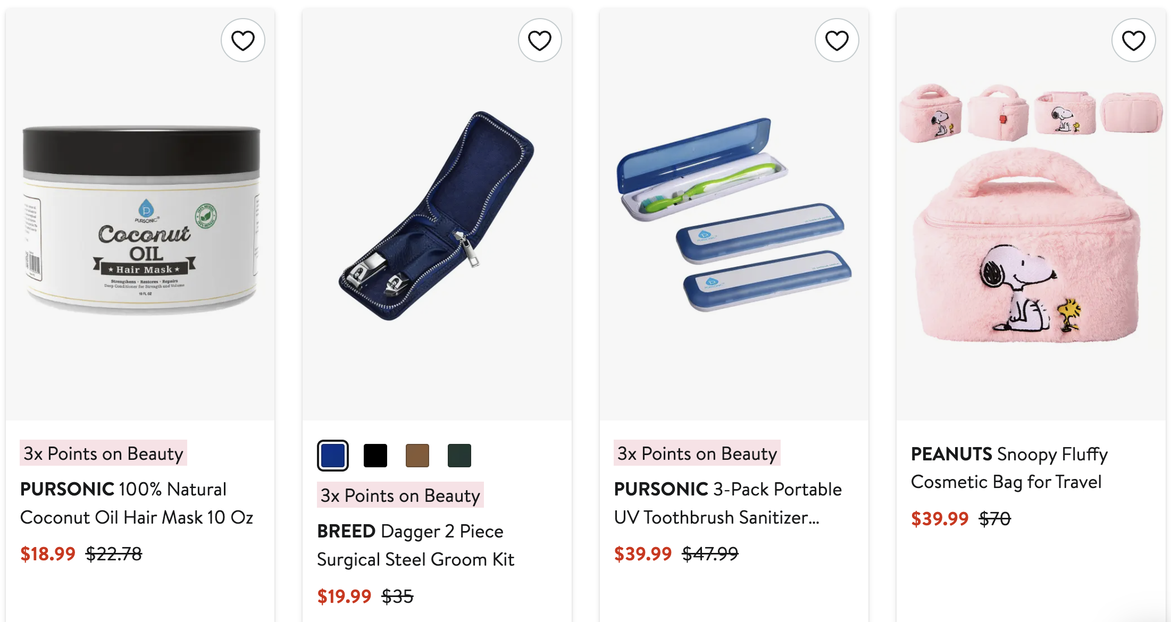Click heart icon on Breed Dagger Groom Kit
This screenshot has height=622, width=1171.
540,40
